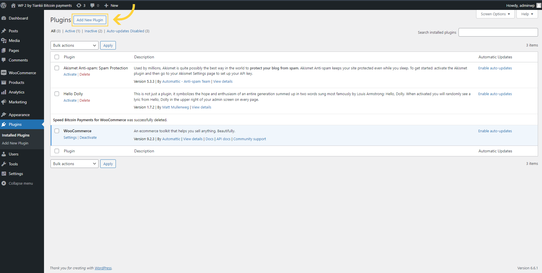Expand the Help panel

[527, 14]
